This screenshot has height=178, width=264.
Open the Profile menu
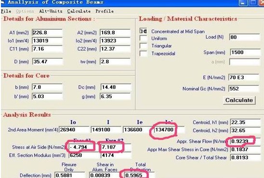click(x=105, y=11)
